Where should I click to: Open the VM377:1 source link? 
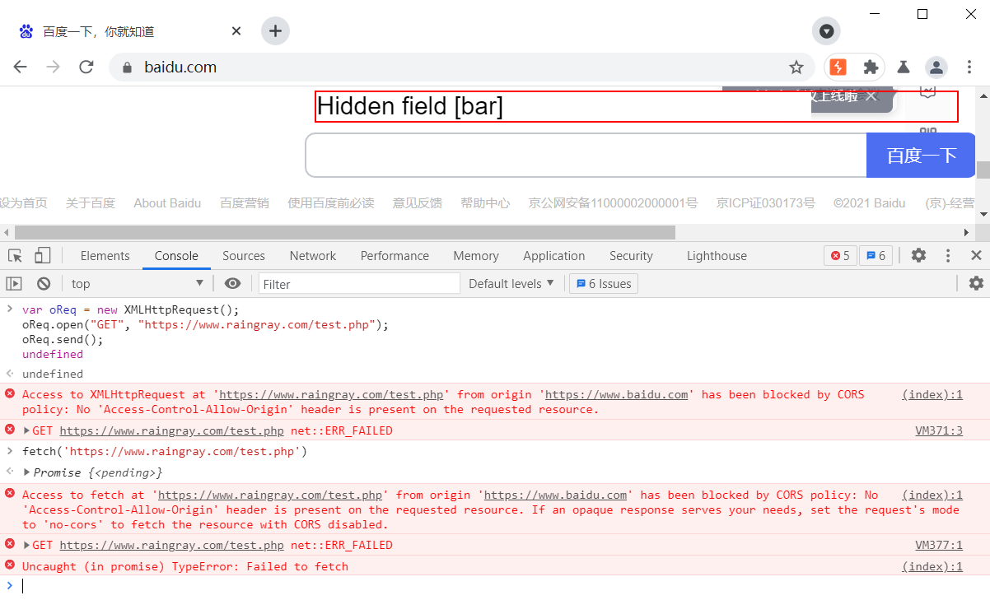click(x=939, y=545)
